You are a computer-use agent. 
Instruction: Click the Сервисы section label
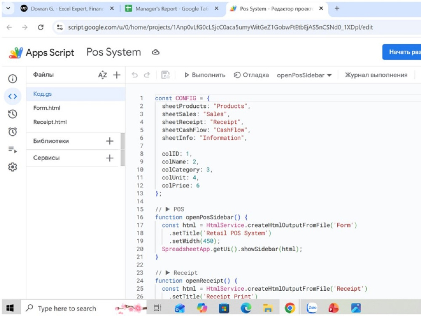coord(46,158)
